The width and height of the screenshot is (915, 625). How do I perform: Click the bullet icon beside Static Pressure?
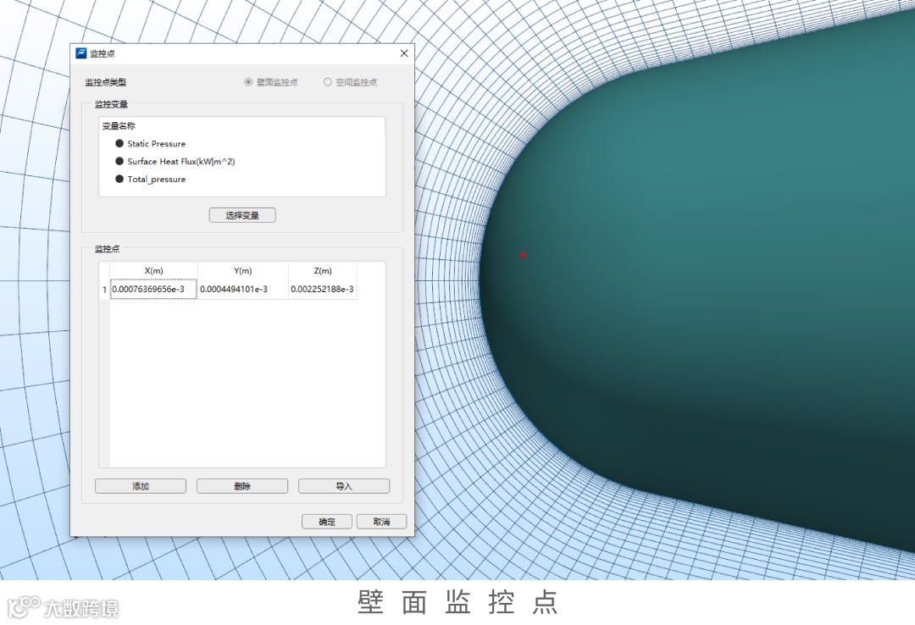(x=119, y=144)
